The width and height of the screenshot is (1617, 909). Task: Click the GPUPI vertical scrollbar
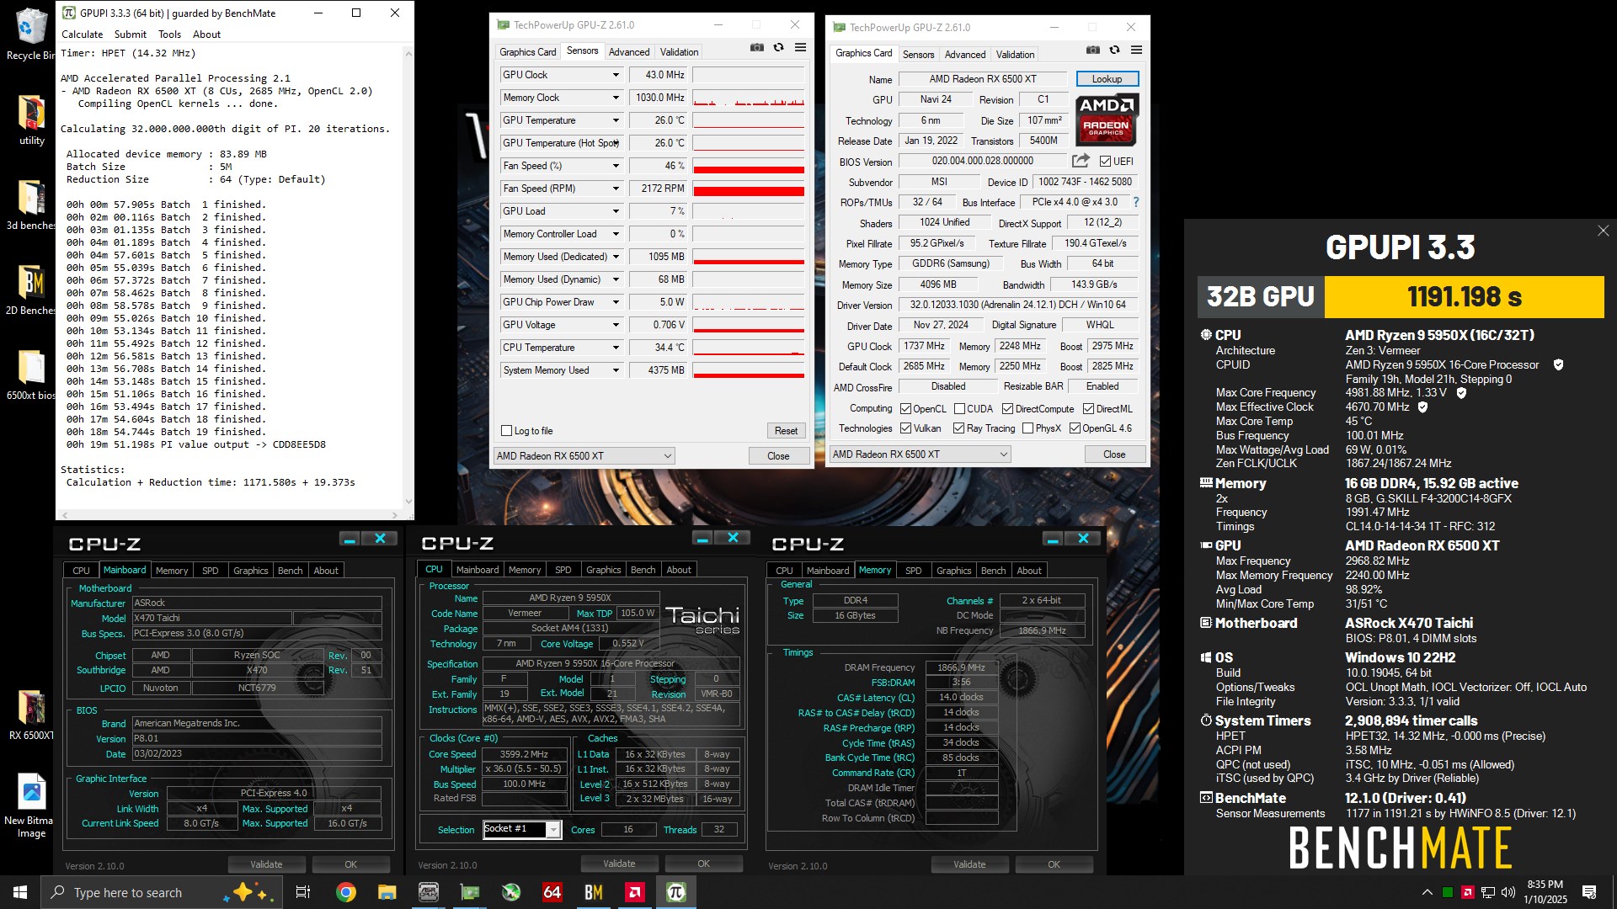[x=408, y=278]
